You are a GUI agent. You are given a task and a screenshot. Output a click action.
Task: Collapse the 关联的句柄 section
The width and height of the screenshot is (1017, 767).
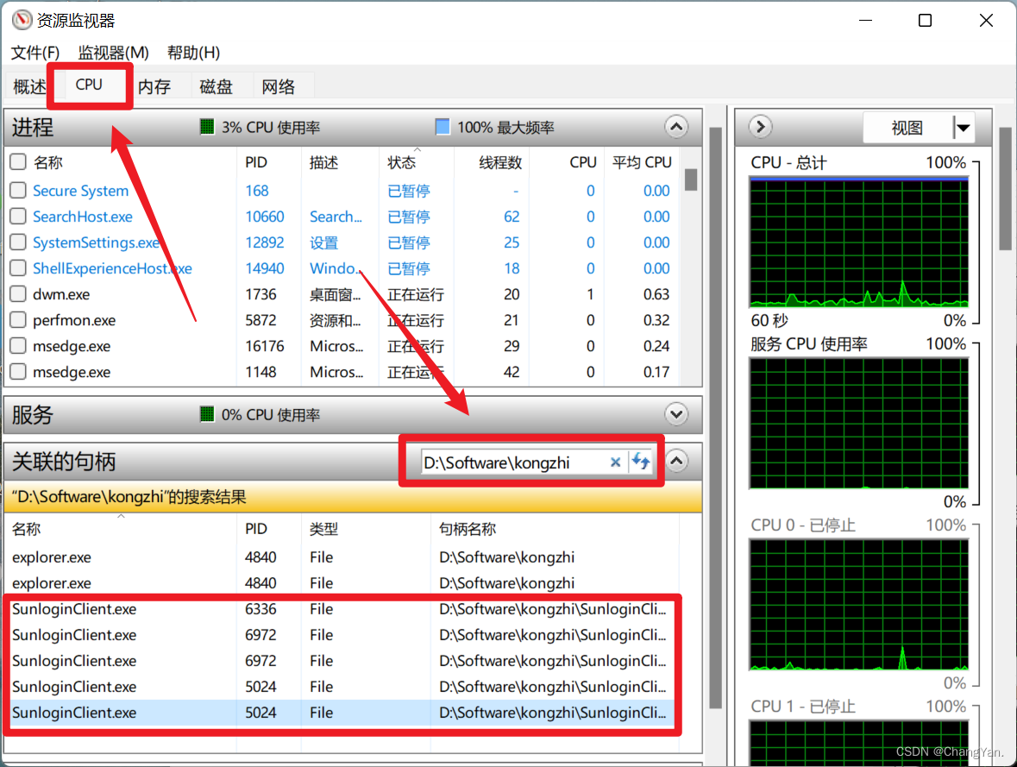point(675,461)
